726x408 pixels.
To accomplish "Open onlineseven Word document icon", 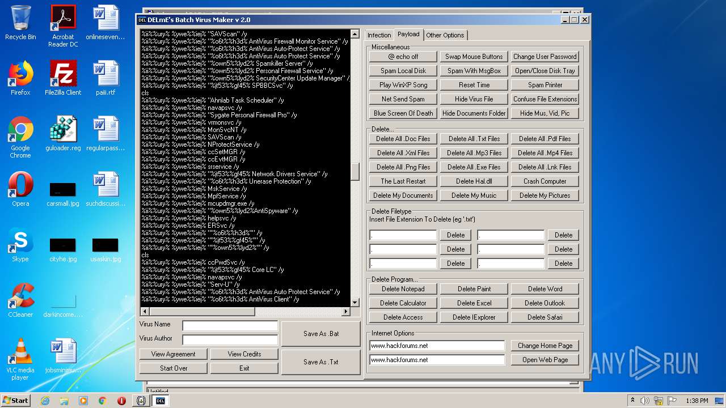I will click(105, 23).
